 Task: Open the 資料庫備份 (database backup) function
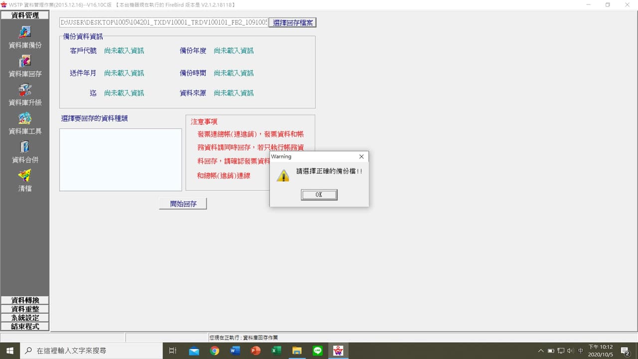24,34
